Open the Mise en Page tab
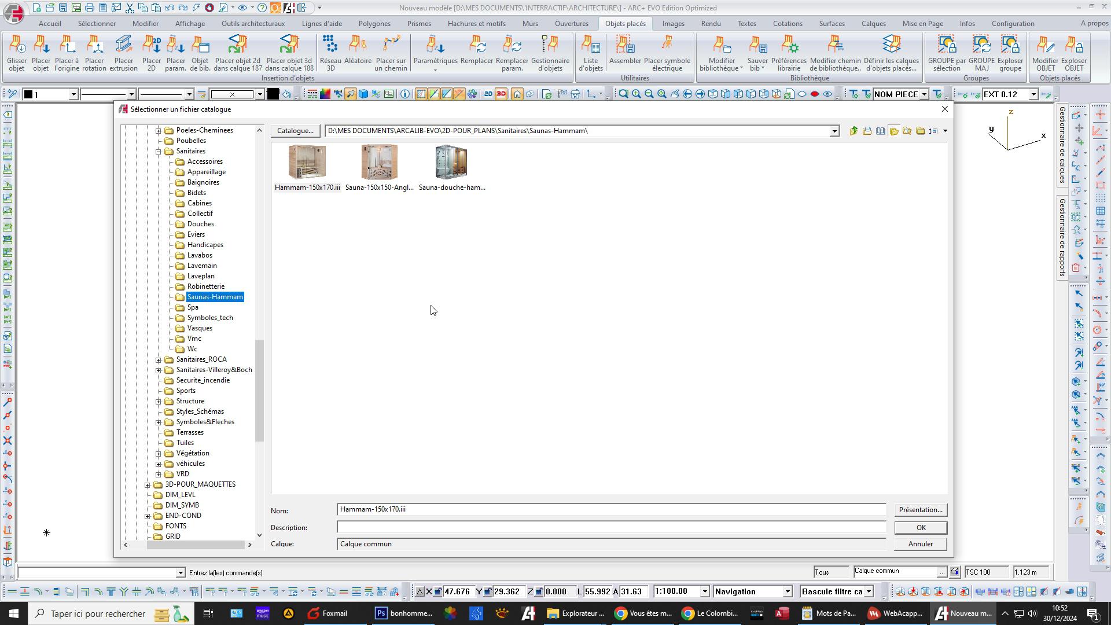Viewport: 1111px width, 625px height. (922, 24)
